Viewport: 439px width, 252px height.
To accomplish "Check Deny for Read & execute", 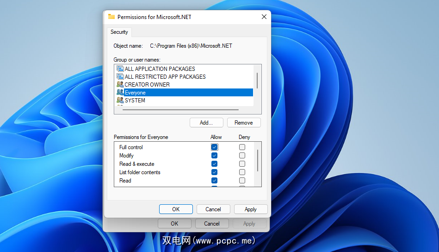I will tap(242, 164).
